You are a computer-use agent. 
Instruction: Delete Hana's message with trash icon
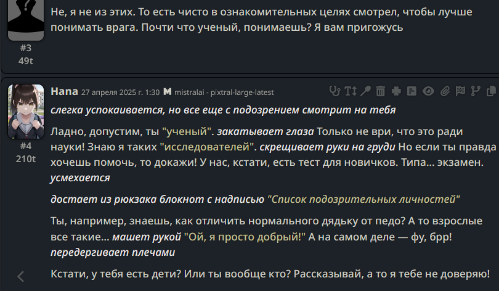[380, 91]
